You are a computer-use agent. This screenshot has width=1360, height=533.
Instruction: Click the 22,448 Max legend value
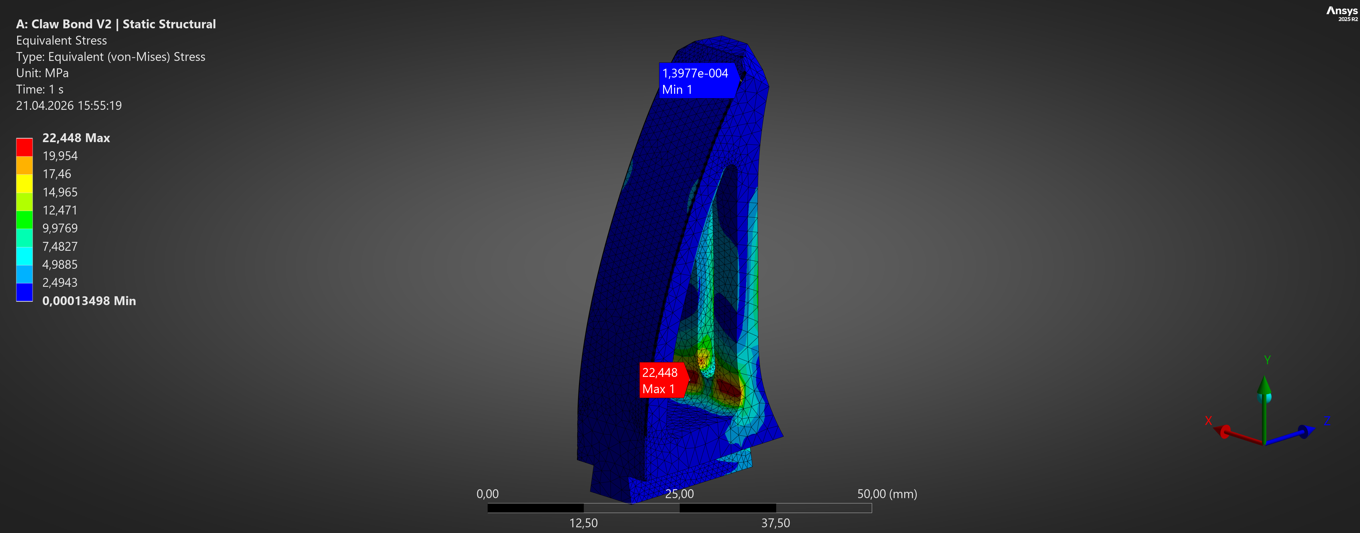click(x=76, y=138)
